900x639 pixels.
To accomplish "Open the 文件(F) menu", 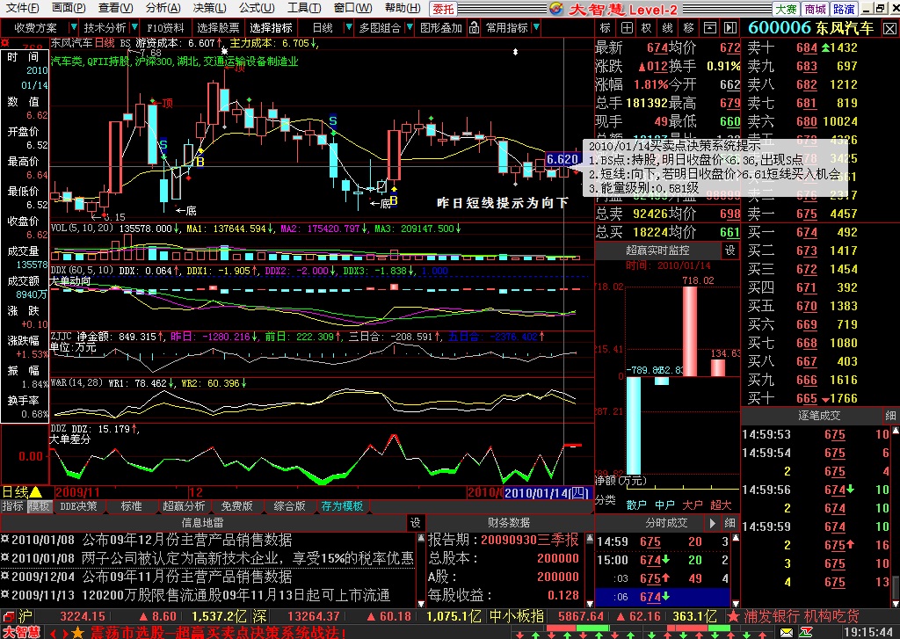I will click(22, 8).
